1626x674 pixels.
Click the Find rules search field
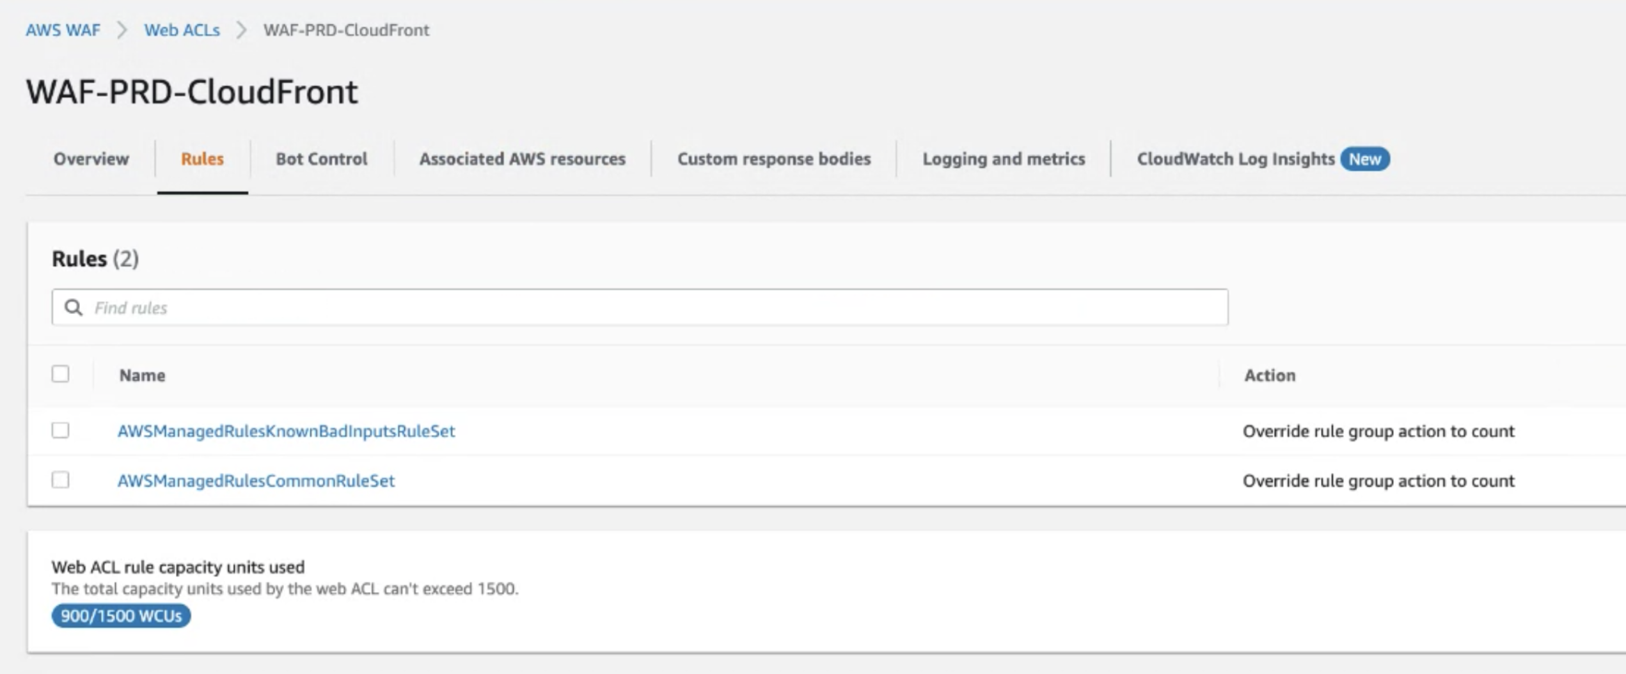(x=640, y=308)
